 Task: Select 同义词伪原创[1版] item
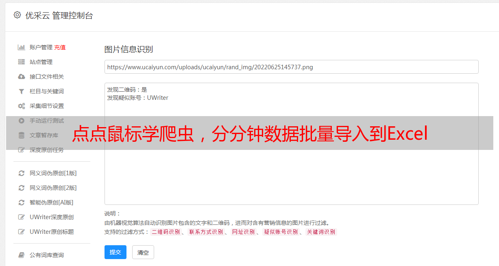coord(53,173)
